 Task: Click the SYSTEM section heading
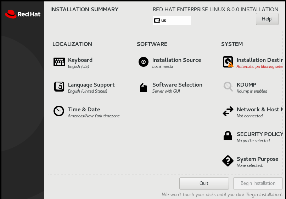click(232, 44)
